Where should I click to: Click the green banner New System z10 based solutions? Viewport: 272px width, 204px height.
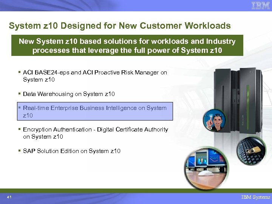pyautogui.click(x=127, y=45)
